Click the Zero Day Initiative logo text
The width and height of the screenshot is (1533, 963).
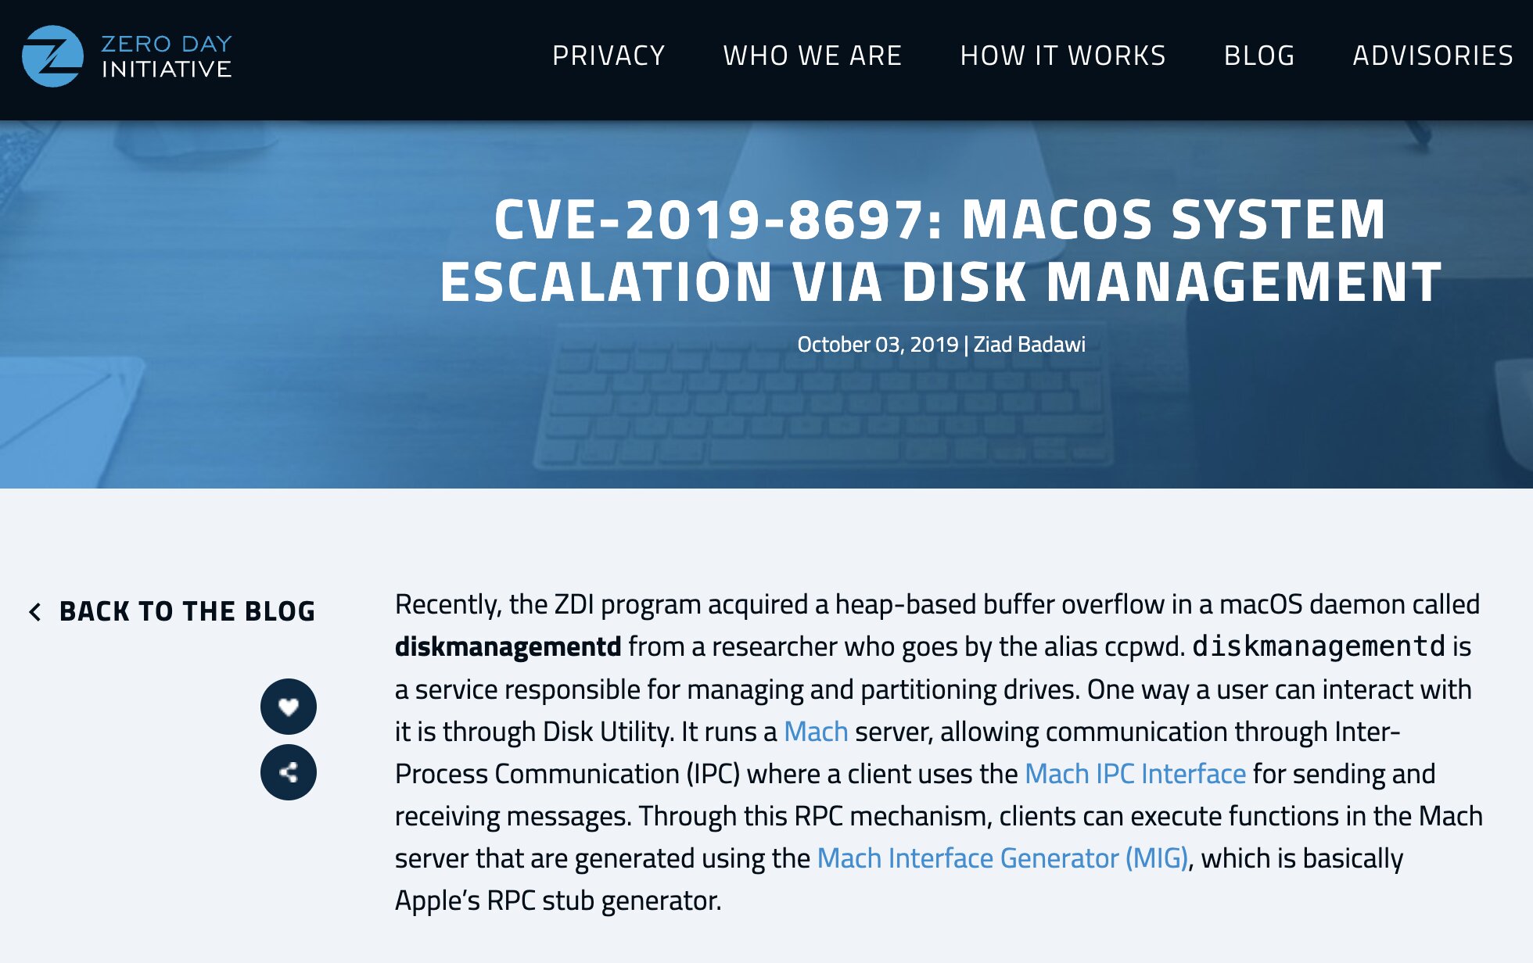167,56
